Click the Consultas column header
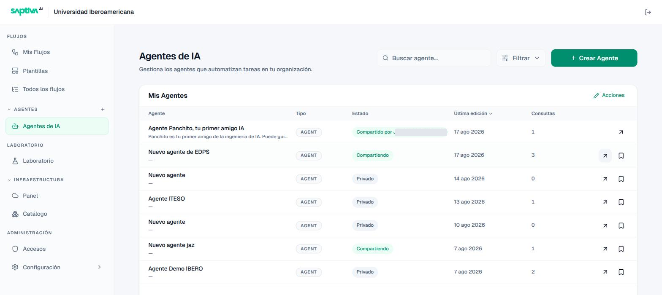This screenshot has height=295, width=662. 543,113
